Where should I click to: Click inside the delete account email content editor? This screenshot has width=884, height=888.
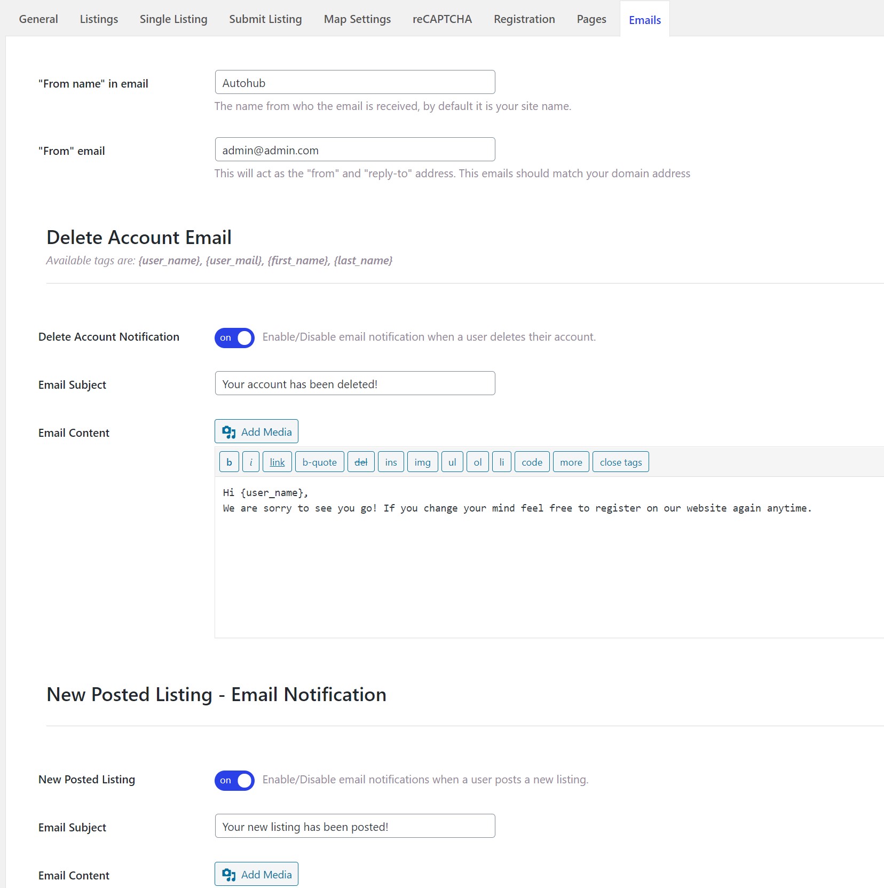click(x=549, y=557)
